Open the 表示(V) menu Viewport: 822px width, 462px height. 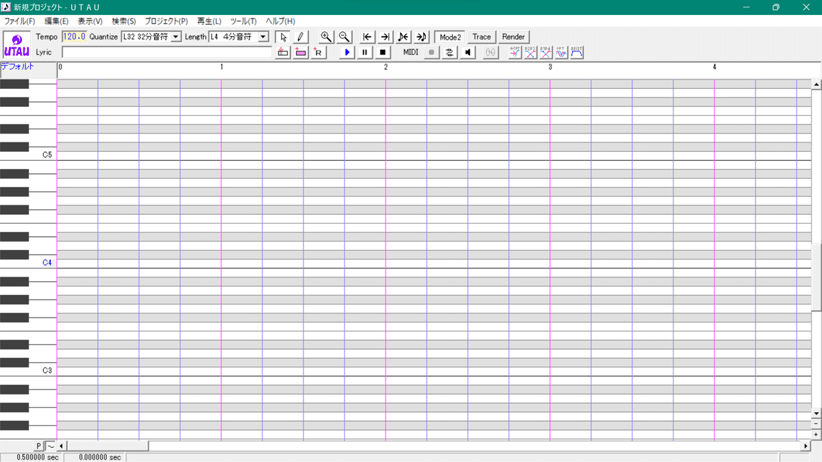(90, 21)
